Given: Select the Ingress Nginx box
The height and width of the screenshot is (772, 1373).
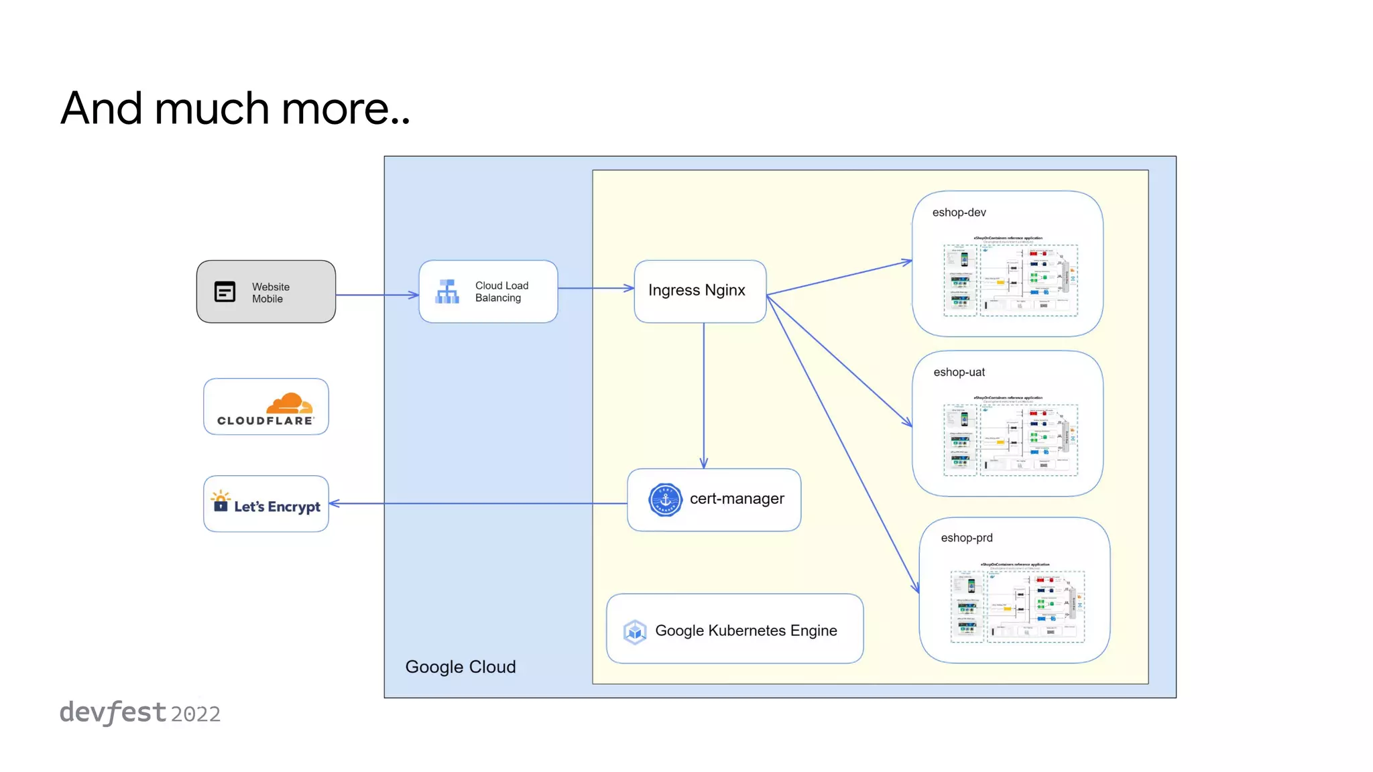Looking at the screenshot, I should tap(699, 291).
